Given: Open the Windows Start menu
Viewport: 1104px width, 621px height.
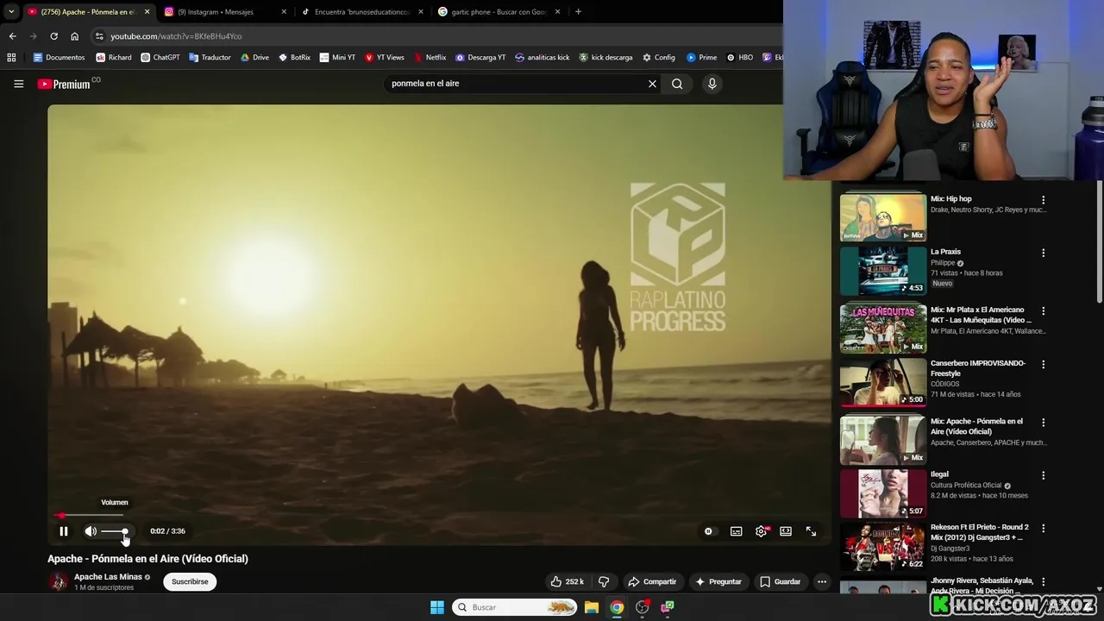Looking at the screenshot, I should (437, 607).
